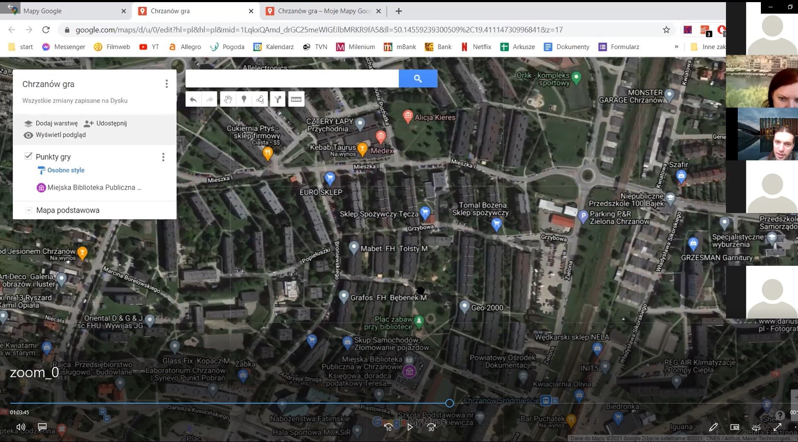Screen dimensions: 798x442
Task: Open the Filmweb bookmark
Action: (112, 47)
